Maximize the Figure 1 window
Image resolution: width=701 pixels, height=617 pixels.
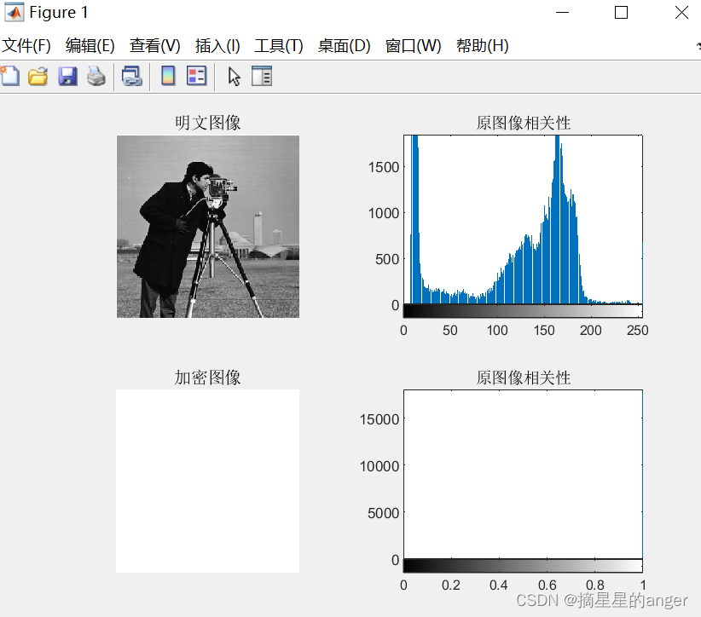621,13
